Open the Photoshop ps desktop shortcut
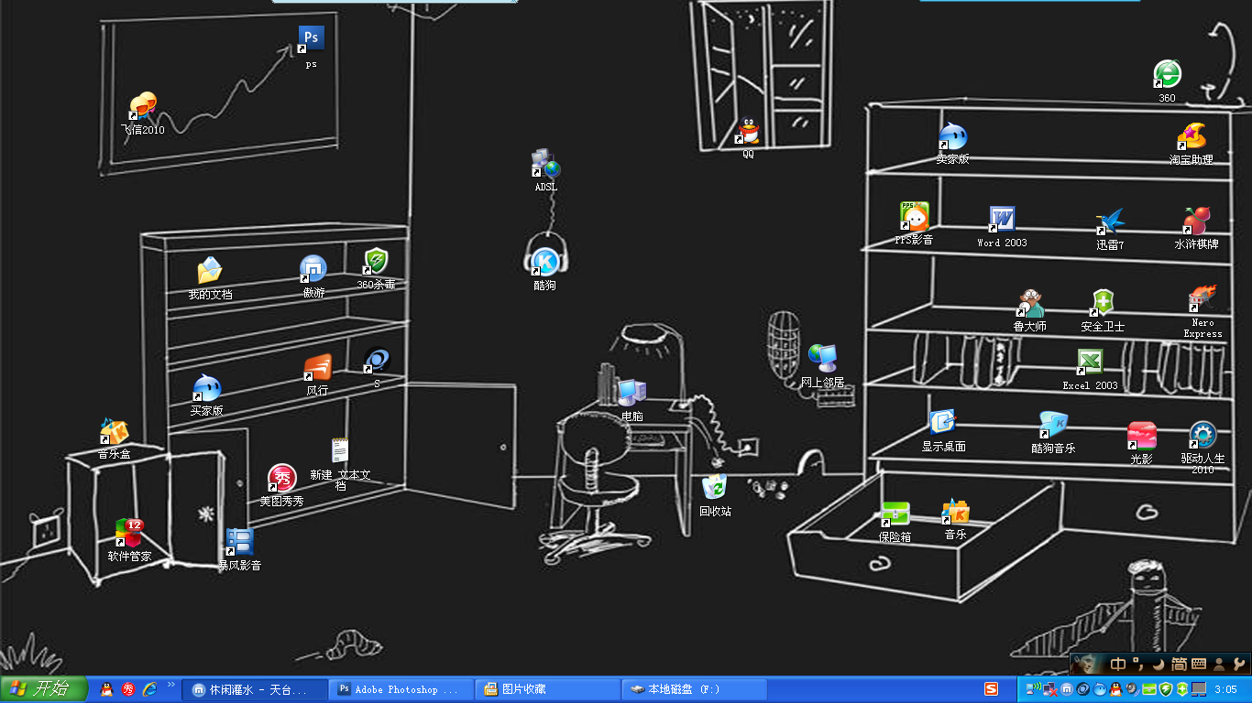1252x703 pixels. click(311, 39)
